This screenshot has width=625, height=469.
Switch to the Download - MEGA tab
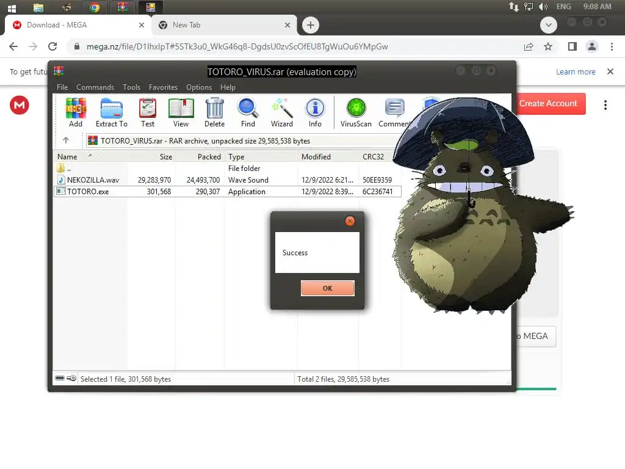point(78,24)
